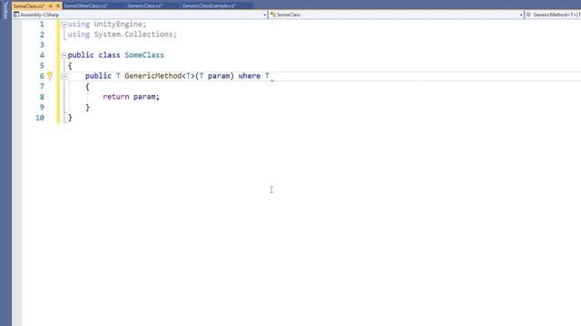Click the SomeClass class icon in navigation bar
This screenshot has height=326, width=581.
pyautogui.click(x=273, y=14)
